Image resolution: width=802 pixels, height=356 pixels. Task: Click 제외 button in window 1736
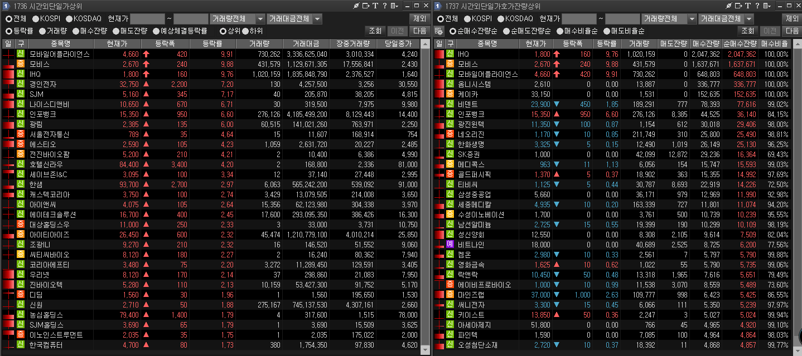(419, 18)
